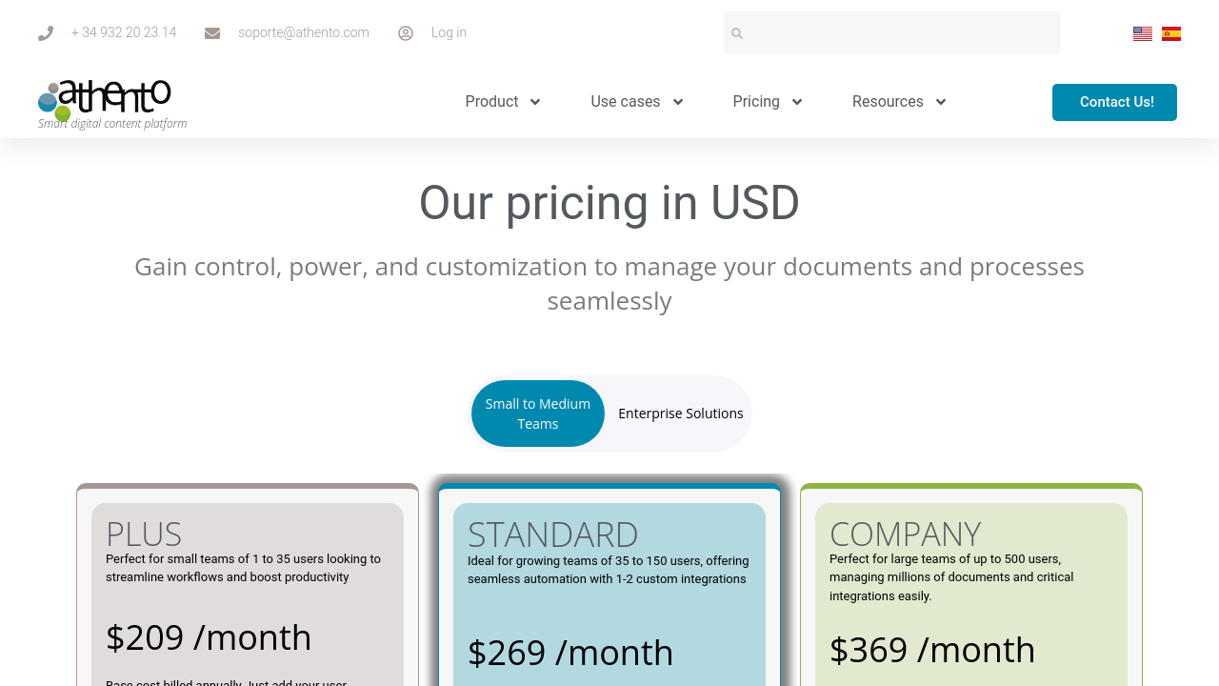Viewport: 1219px width, 686px height.
Task: Click the user account icon
Action: tap(406, 33)
